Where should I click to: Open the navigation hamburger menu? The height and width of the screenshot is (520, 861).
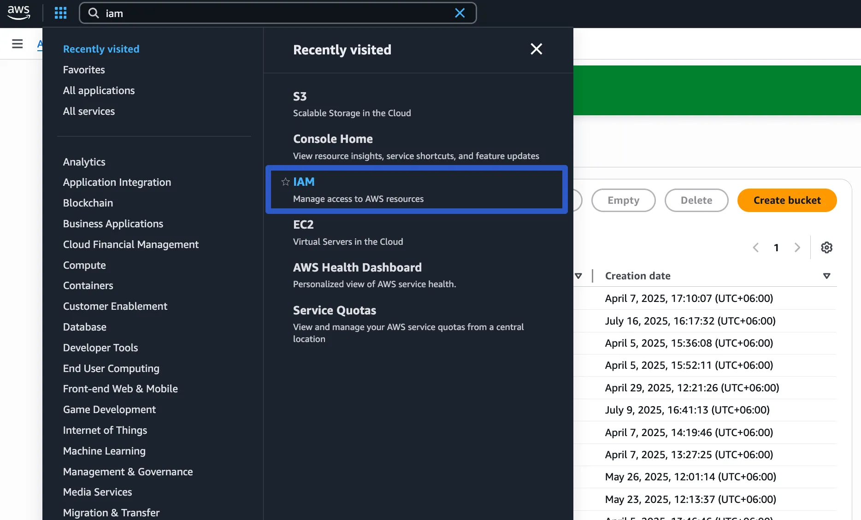pos(17,43)
